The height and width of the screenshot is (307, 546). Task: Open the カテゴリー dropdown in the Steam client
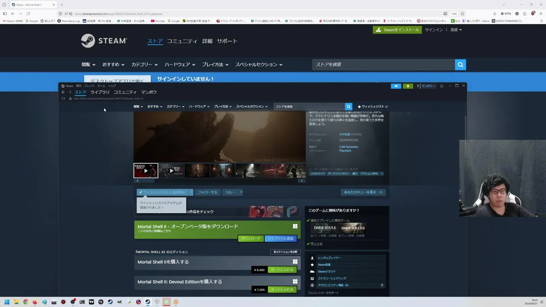175,107
